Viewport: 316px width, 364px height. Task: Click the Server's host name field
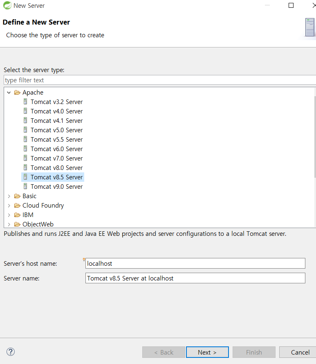[195, 263]
